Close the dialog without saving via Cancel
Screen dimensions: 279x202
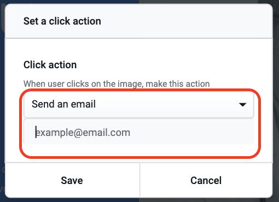click(x=206, y=180)
